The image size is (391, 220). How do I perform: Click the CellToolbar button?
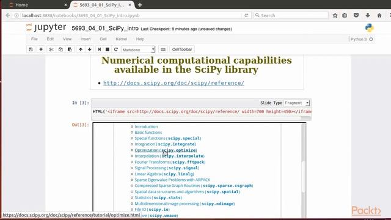182,50
